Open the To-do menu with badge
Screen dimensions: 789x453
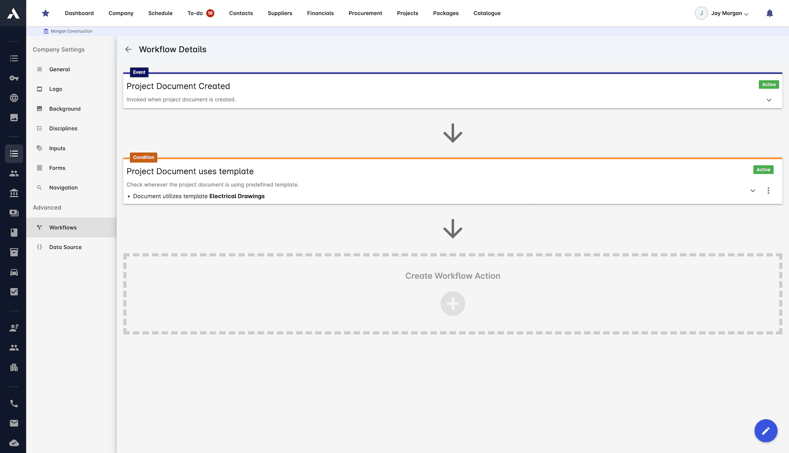tap(200, 13)
